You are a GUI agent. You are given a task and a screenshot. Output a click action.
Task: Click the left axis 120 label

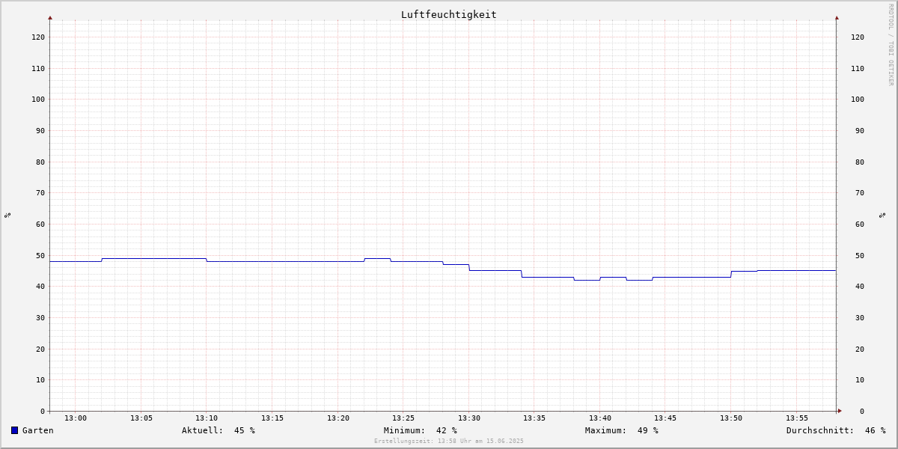[x=38, y=37]
